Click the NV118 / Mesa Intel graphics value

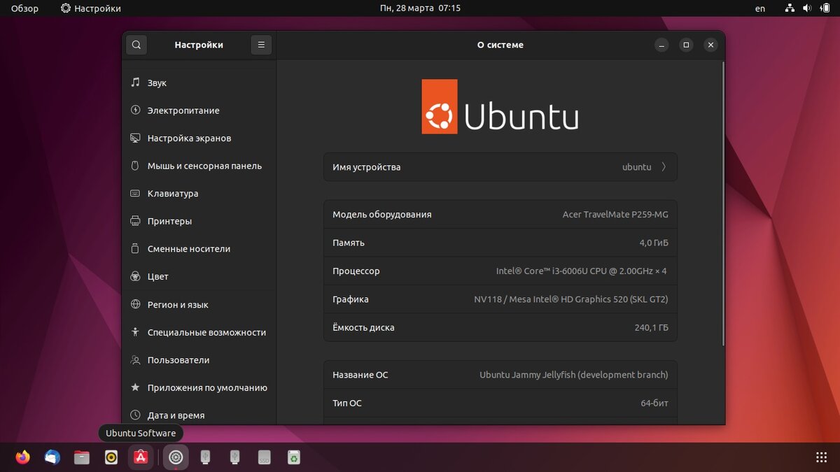tap(571, 299)
